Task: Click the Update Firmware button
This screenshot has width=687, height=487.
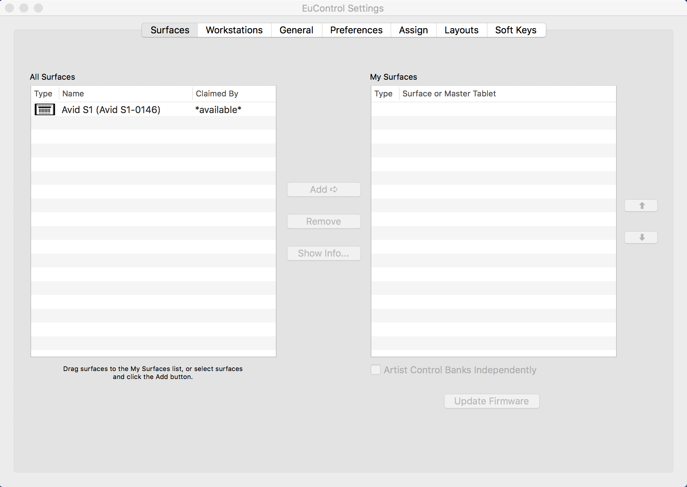Action: (492, 401)
